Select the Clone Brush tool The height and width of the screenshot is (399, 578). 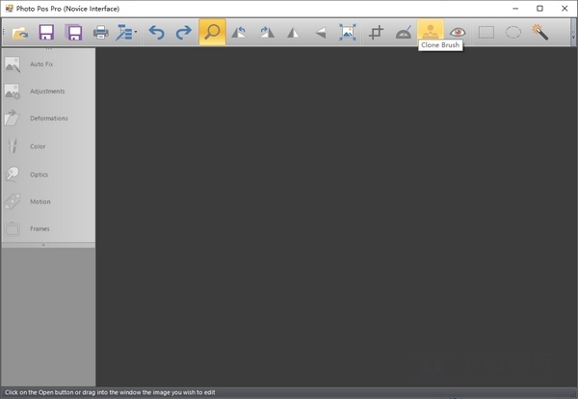[x=431, y=32]
